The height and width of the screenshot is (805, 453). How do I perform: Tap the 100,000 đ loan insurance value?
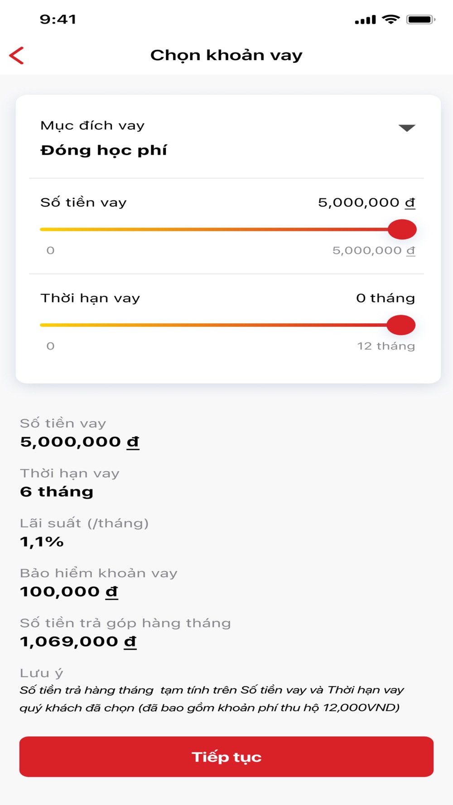point(69,592)
